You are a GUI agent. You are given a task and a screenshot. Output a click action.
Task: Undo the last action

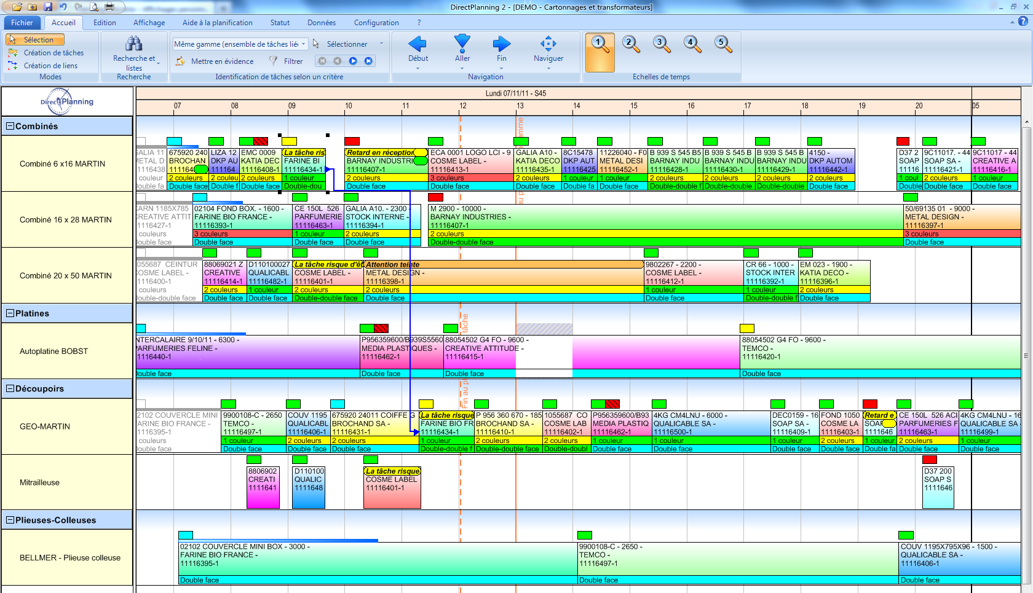63,7
